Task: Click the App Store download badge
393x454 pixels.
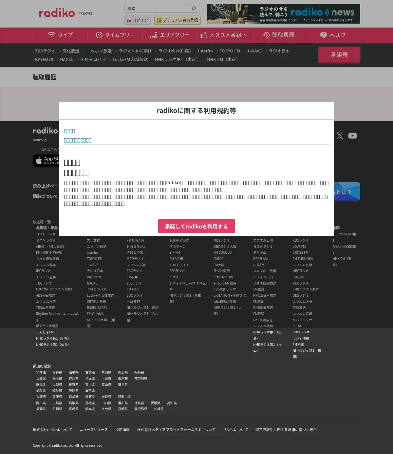Action: pyautogui.click(x=46, y=161)
